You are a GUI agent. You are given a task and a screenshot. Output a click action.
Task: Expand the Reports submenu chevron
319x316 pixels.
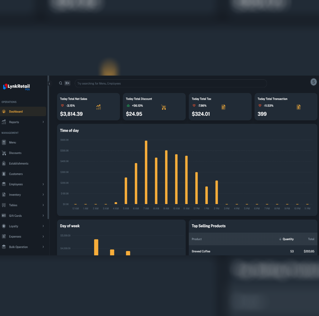pos(43,122)
